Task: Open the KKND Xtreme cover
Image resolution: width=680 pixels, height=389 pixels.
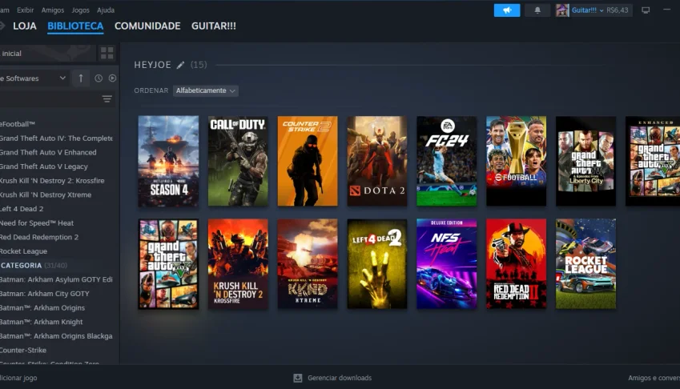Action: pyautogui.click(x=308, y=264)
